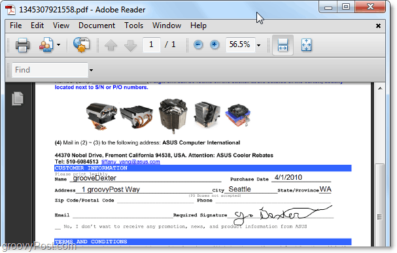This screenshot has width=397, height=253.
Task: Click the City field showing Seattle
Action: (x=250, y=189)
